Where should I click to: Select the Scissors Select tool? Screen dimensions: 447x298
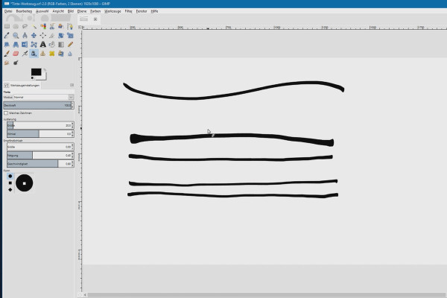point(52,27)
